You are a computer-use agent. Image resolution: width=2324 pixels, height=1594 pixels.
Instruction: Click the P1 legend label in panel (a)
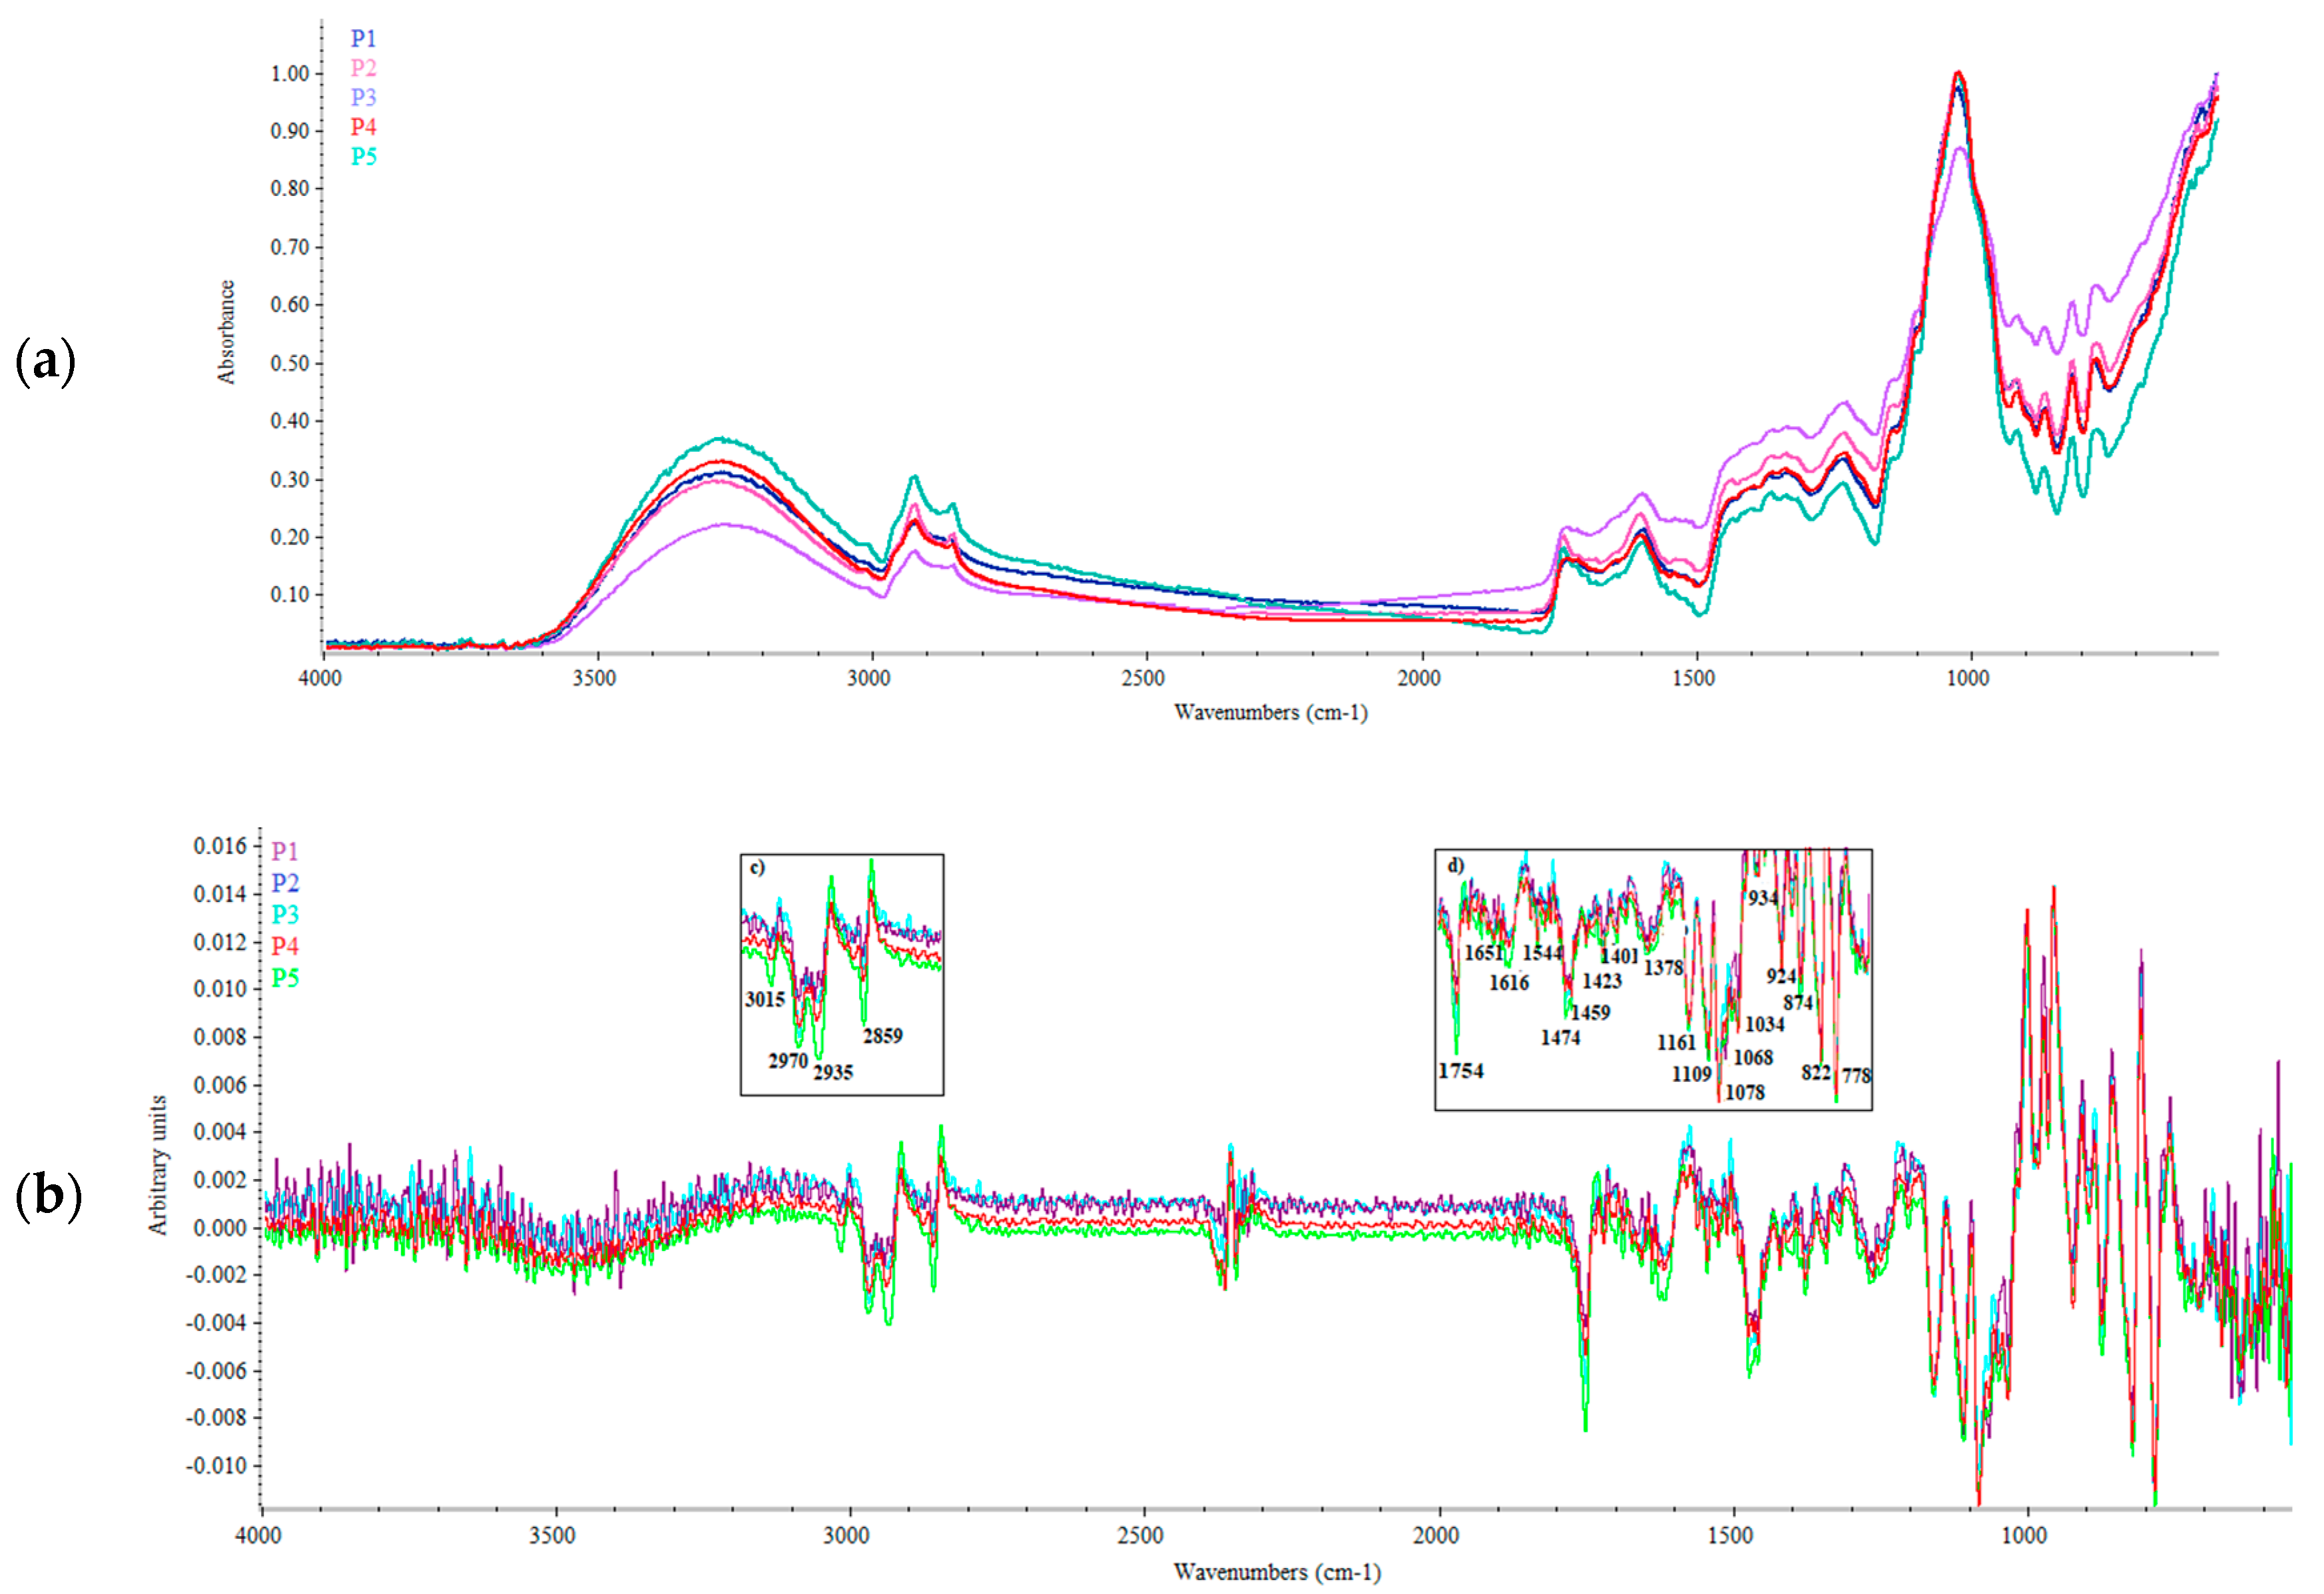[x=363, y=39]
